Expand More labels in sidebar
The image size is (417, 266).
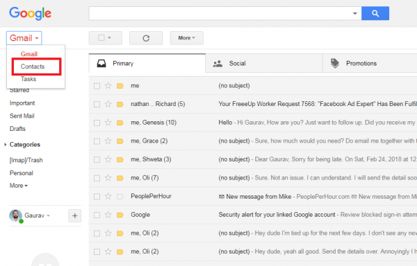pyautogui.click(x=19, y=186)
